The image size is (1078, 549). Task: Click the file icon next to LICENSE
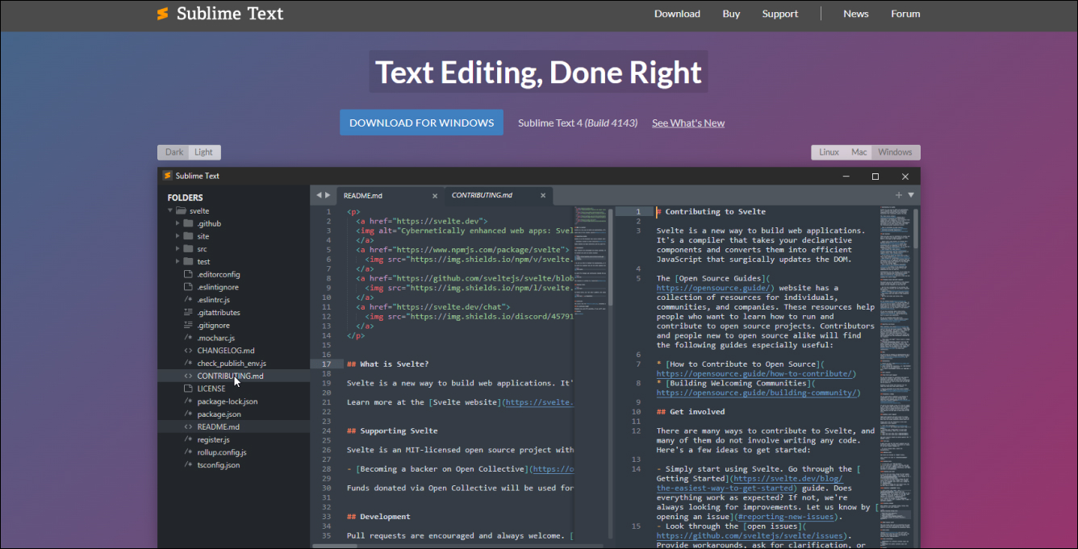[188, 389]
